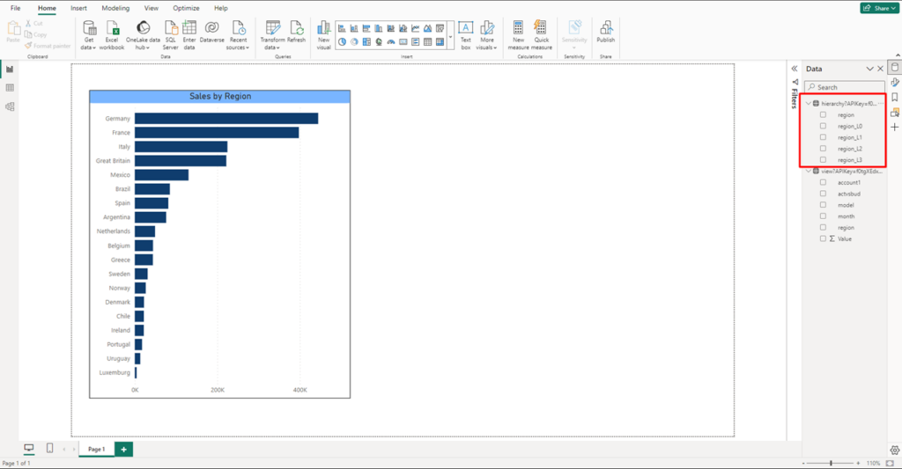The height and width of the screenshot is (469, 902).
Task: Expand the visuals gallery arrow
Action: 450,35
